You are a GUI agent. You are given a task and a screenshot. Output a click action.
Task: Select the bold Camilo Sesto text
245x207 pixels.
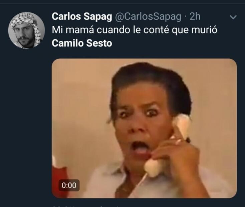(x=82, y=43)
